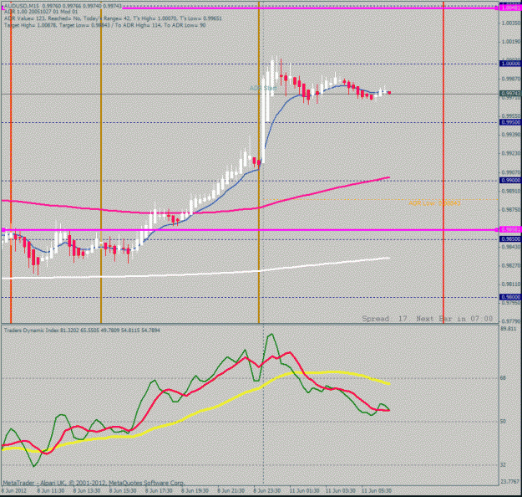Click the '8 Jun 23:30' time axis label
The height and width of the screenshot is (497, 522).
pyautogui.click(x=267, y=491)
